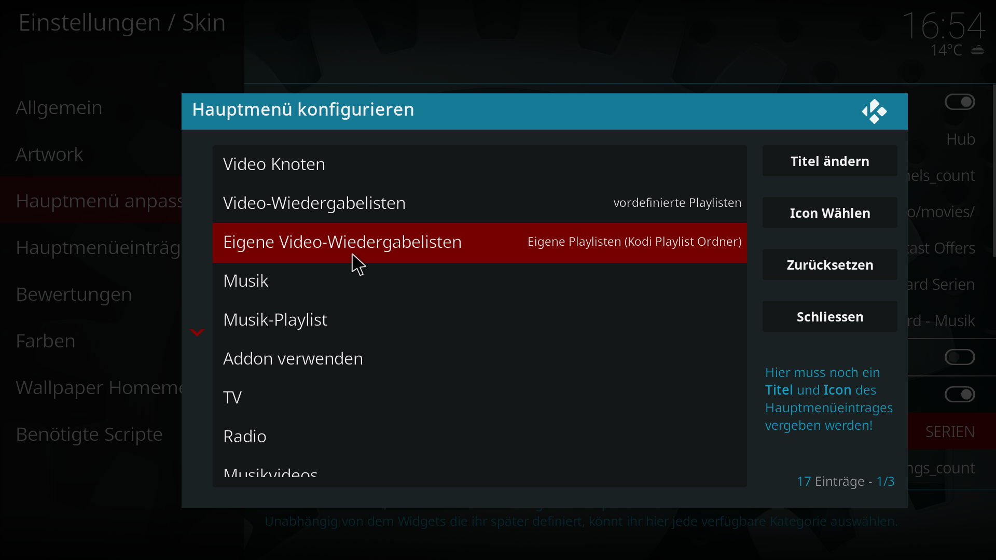Toggle the disabled switch below Musik row
996x560 pixels.
tap(960, 357)
